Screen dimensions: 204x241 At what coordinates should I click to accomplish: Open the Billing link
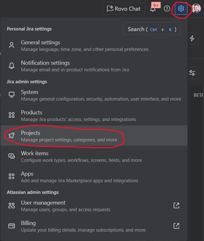click(94, 226)
